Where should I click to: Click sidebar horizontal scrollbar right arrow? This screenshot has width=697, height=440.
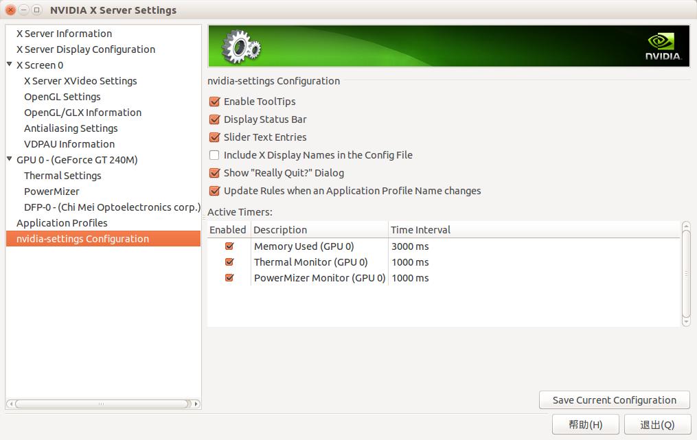[196, 404]
